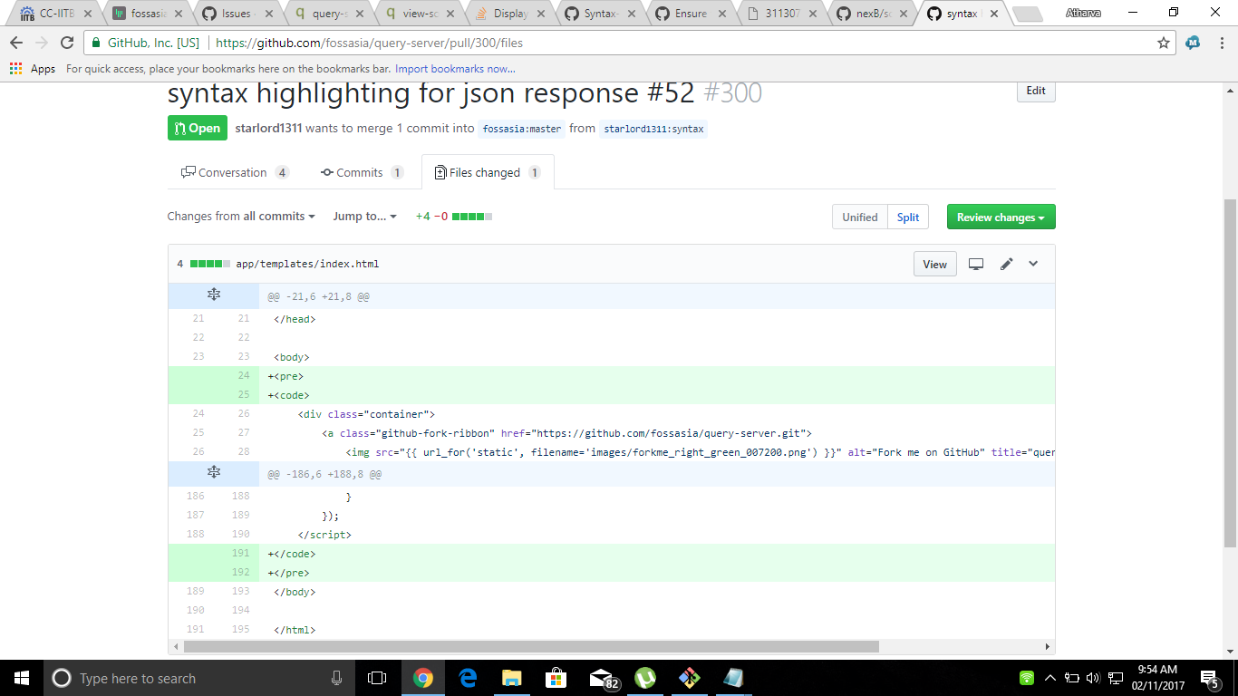
Task: Click the address bar URL
Action: pos(369,43)
